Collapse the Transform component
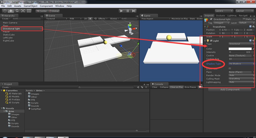 205,27
